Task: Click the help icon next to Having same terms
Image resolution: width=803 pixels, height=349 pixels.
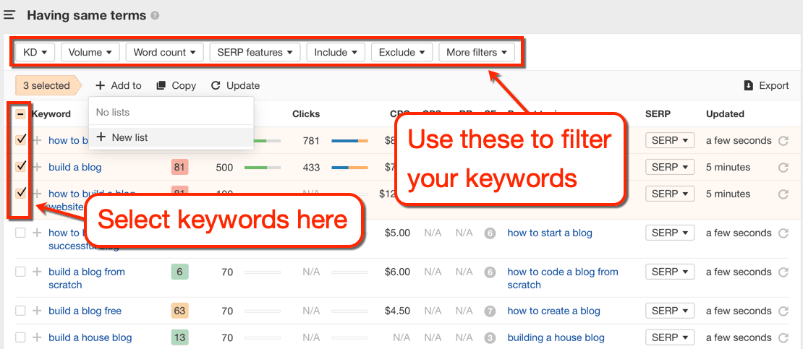Action: coord(155,16)
